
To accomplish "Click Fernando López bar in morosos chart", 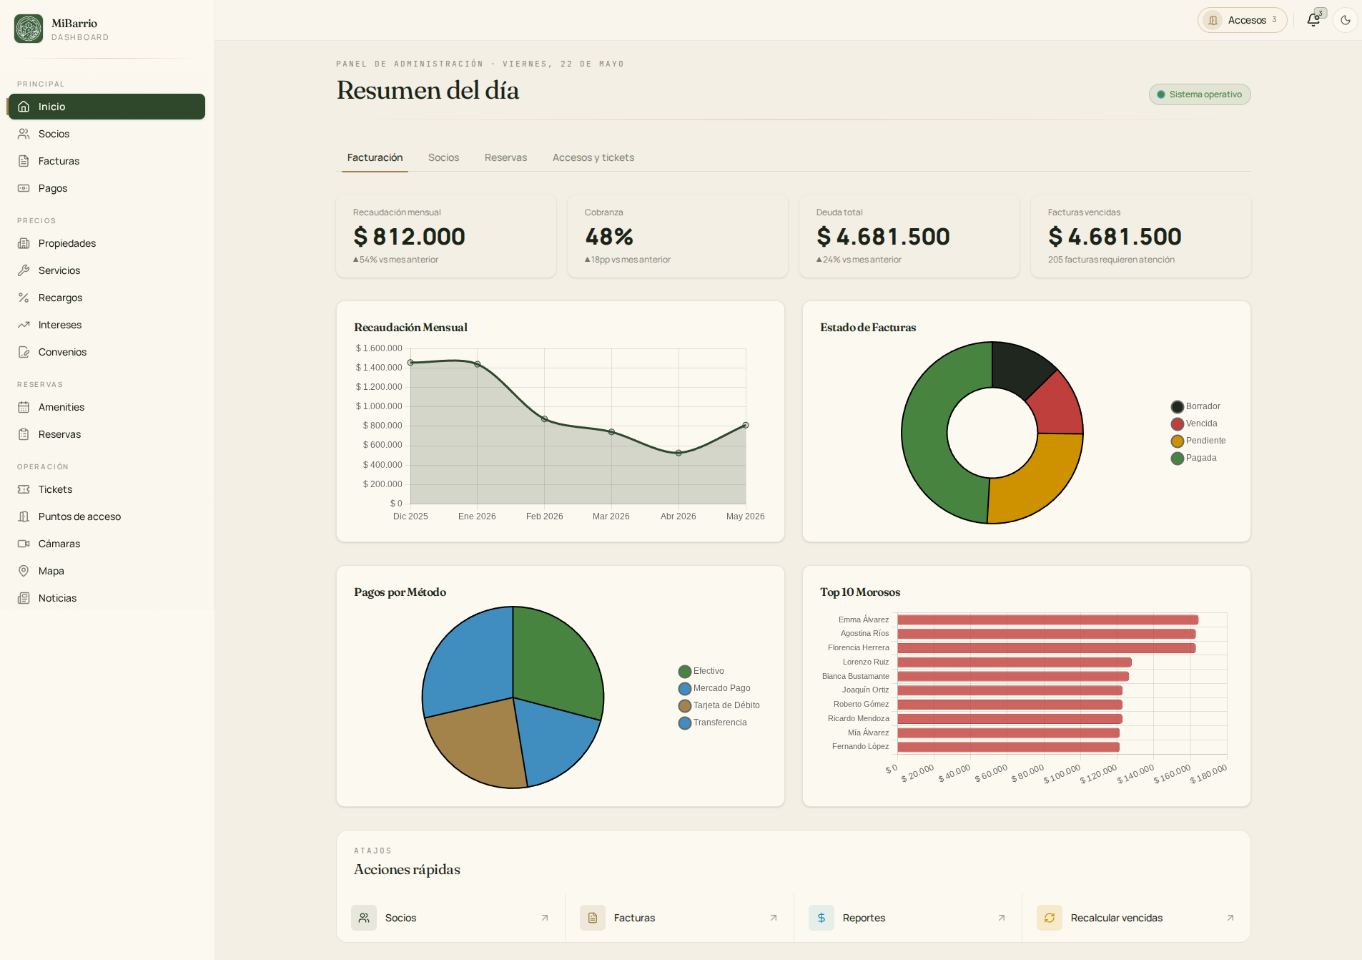I will pyautogui.click(x=1008, y=747).
